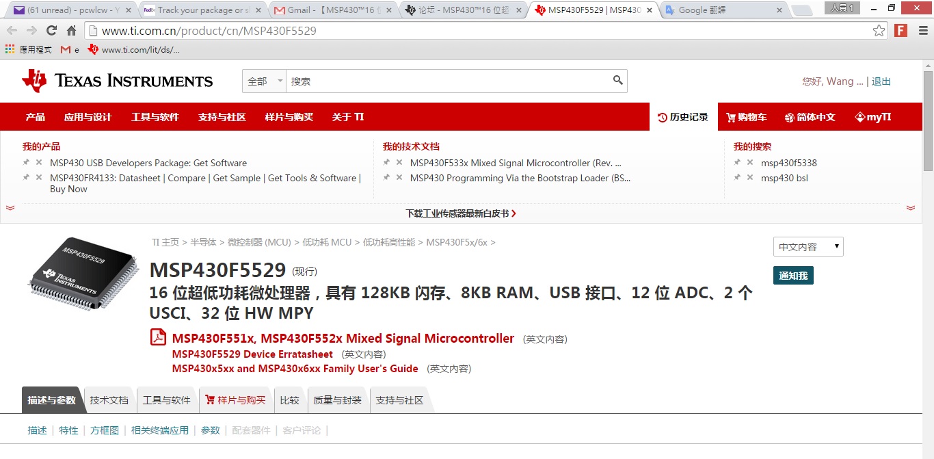The height and width of the screenshot is (459, 934).
Task: Click the search magnifier icon
Action: tap(618, 81)
